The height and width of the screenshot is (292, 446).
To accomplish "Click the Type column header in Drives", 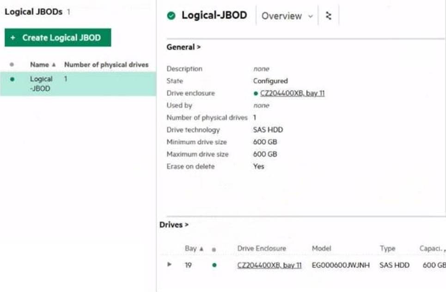I will click(x=387, y=249).
